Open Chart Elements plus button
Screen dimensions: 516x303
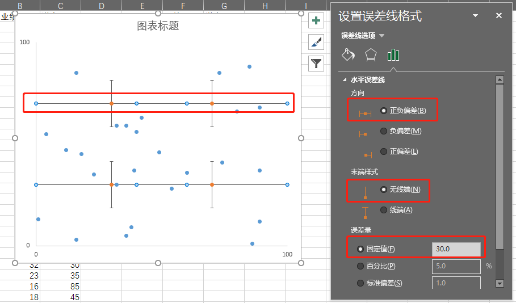coord(316,21)
